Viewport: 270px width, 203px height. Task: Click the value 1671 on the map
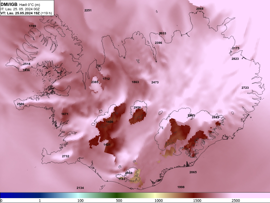(65, 114)
